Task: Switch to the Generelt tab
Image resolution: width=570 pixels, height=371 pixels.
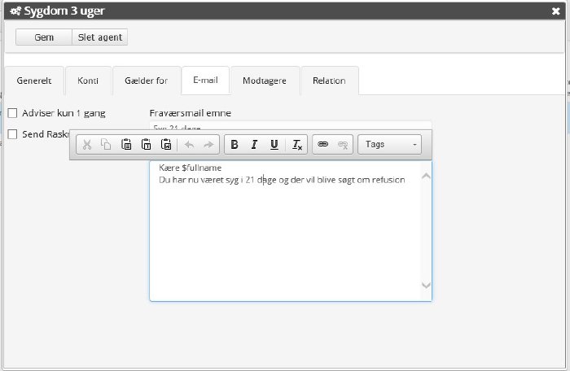Action: tap(33, 81)
